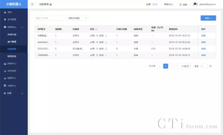This screenshot has width=223, height=135.
Task: Click the 消息中心 envelope icon
Action: pos(5,64)
